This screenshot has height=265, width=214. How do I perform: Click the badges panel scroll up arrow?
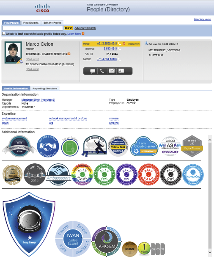[210, 140]
